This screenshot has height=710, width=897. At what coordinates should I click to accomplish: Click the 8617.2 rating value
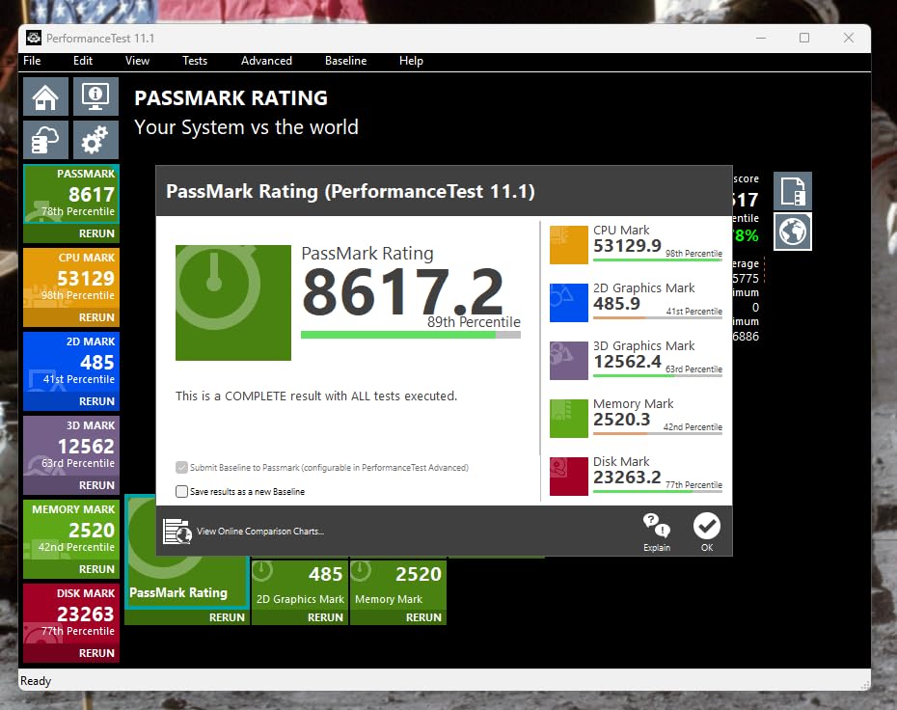pyautogui.click(x=403, y=291)
